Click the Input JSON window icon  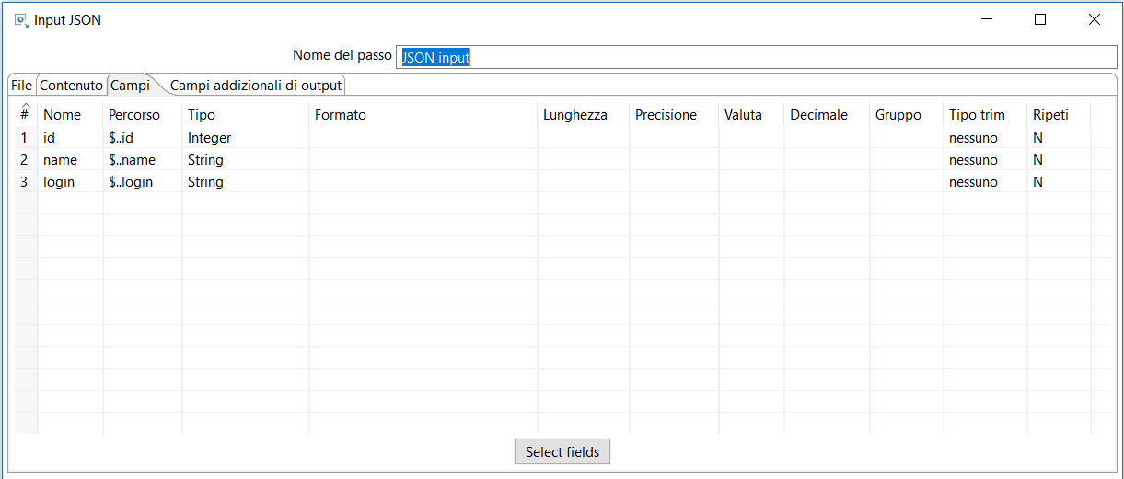[x=20, y=19]
